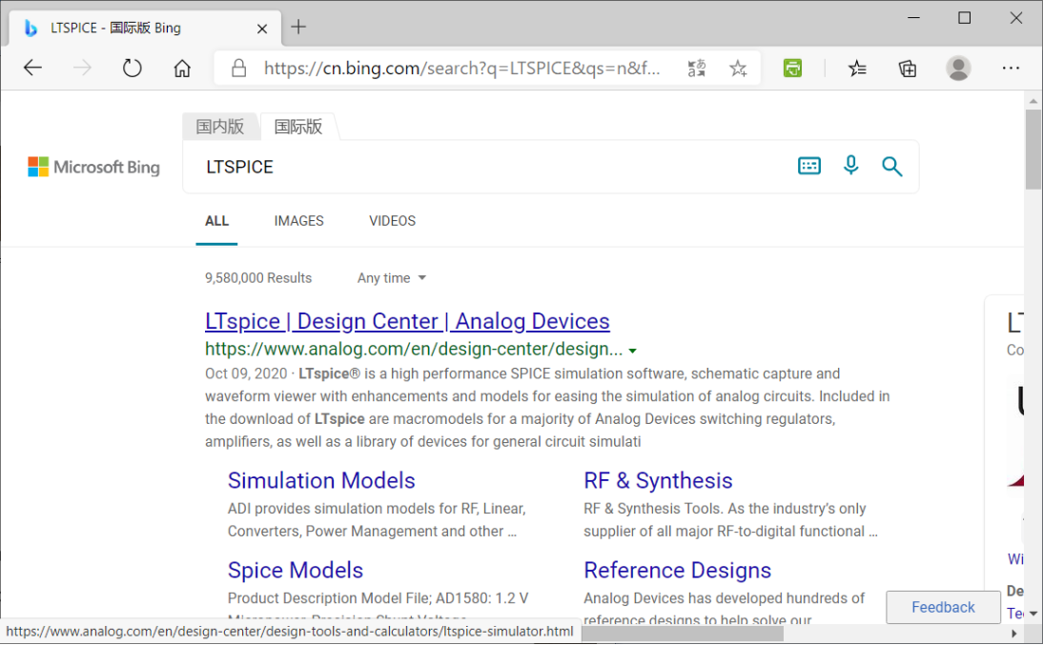The height and width of the screenshot is (645, 1043).
Task: Click the green extension icon
Action: (792, 68)
